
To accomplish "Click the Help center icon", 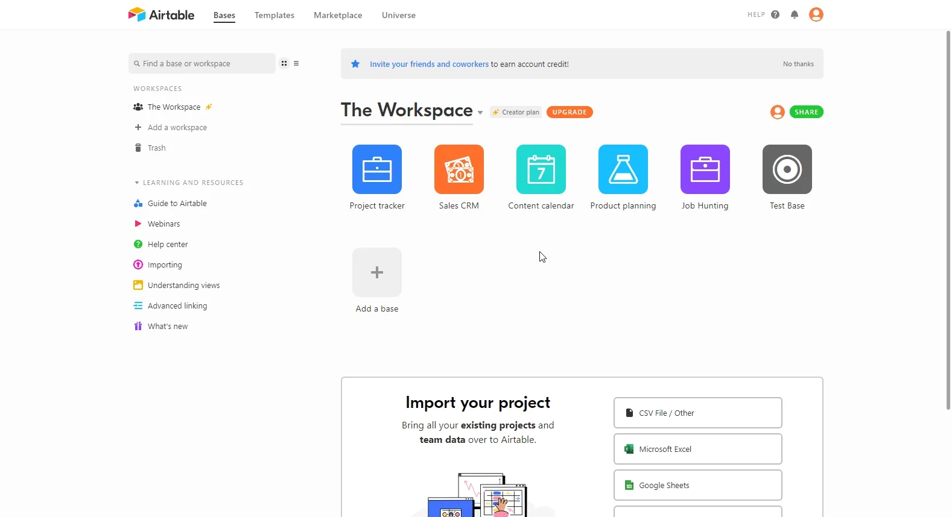I will (138, 244).
